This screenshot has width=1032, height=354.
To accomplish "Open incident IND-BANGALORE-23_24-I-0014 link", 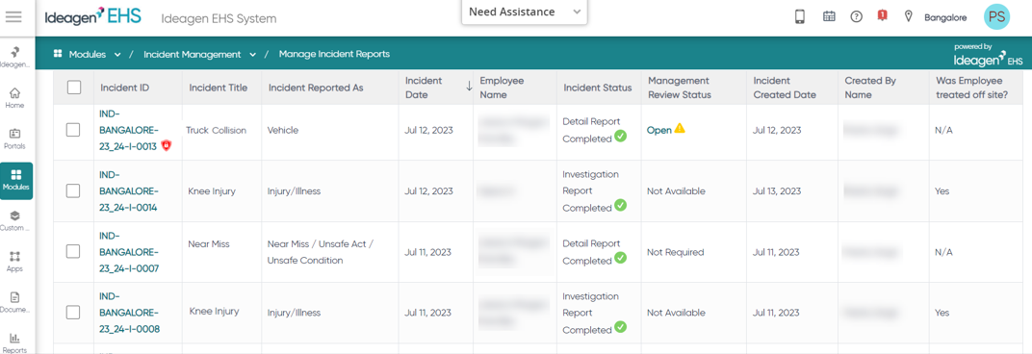I will click(x=129, y=190).
